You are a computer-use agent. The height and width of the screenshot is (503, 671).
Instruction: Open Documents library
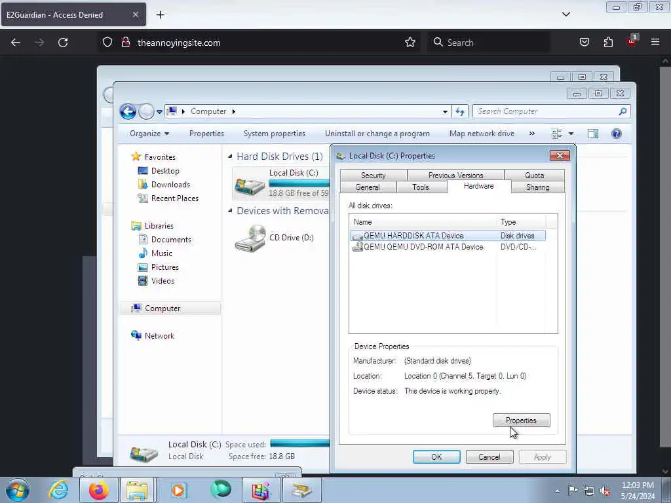click(x=171, y=240)
